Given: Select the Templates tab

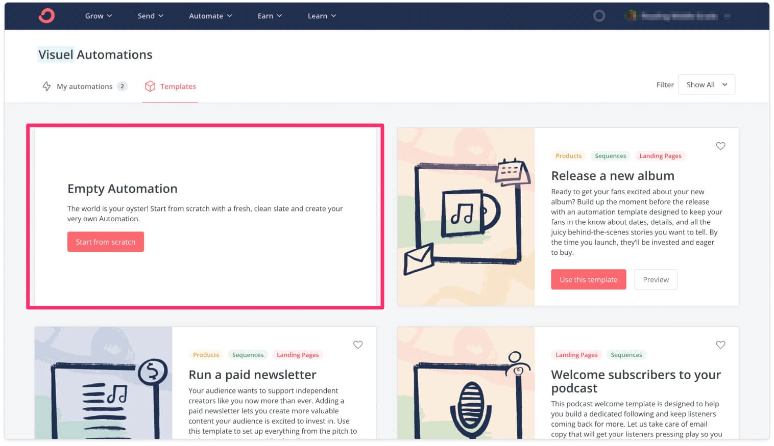Looking at the screenshot, I should [x=170, y=86].
